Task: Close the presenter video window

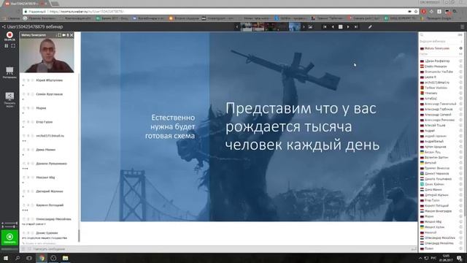Action: click(x=72, y=35)
